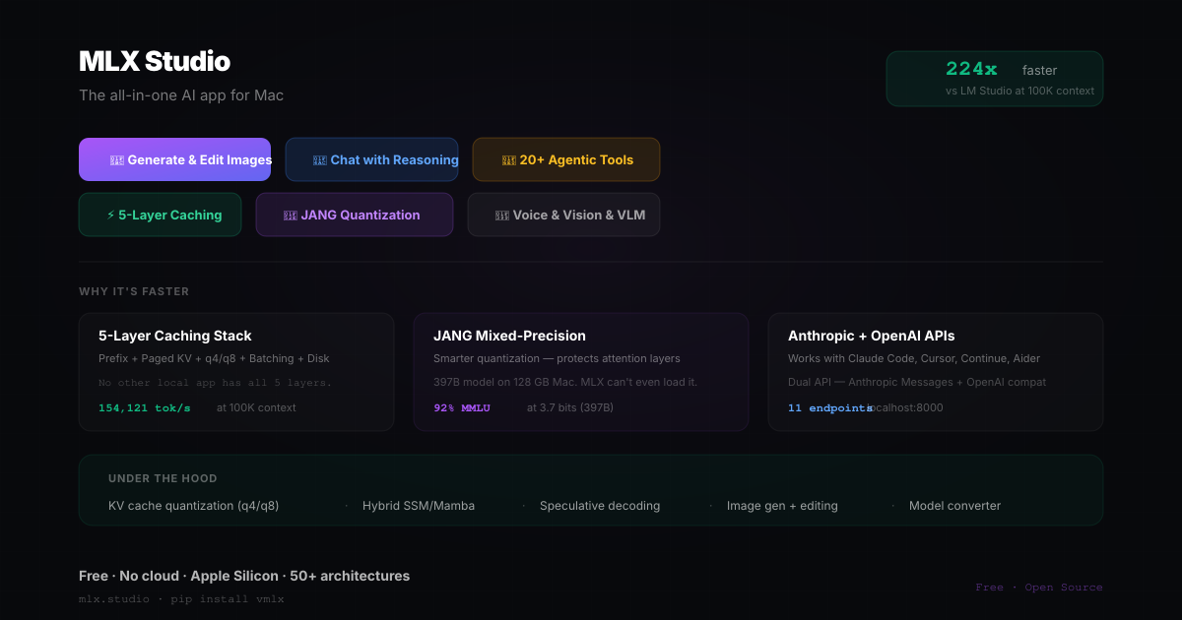Click the '11 endpoints' value
The image size is (1182, 620).
tap(829, 407)
